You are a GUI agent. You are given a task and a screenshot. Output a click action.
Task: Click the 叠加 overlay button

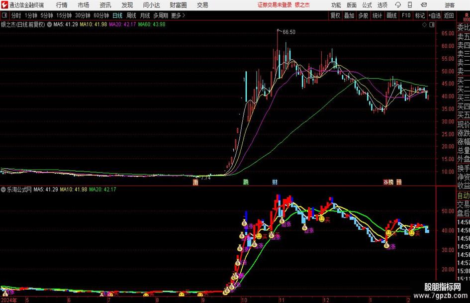point(349,15)
